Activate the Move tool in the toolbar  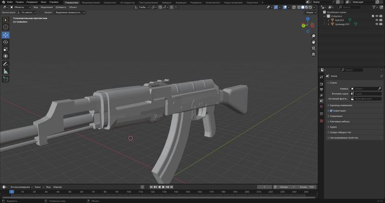(6, 35)
